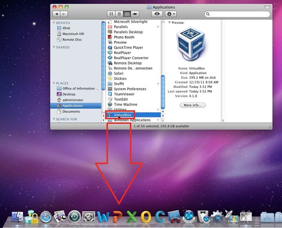The height and width of the screenshot is (228, 282).
Task: Click the More info... button
Action: click(192, 105)
